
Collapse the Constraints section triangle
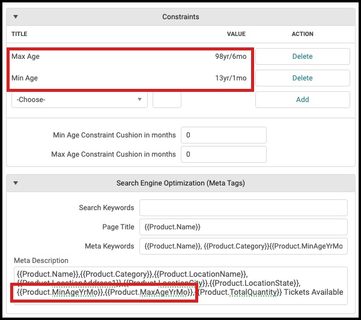pos(16,17)
